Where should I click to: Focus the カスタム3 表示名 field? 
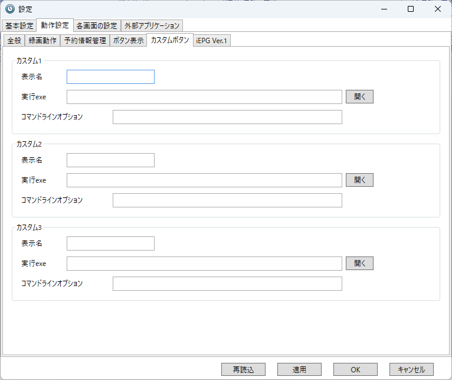pos(110,243)
